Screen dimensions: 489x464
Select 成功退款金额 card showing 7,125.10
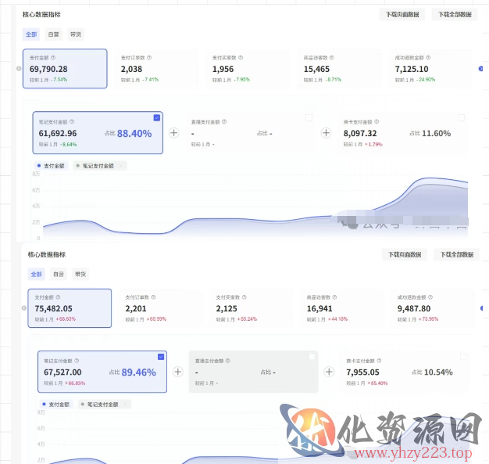point(430,68)
